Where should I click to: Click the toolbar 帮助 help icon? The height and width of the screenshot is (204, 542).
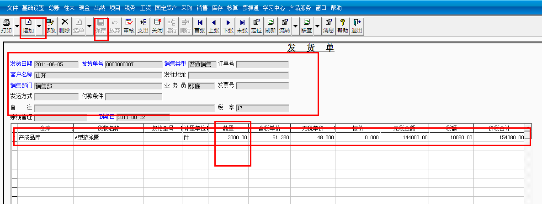(x=343, y=26)
